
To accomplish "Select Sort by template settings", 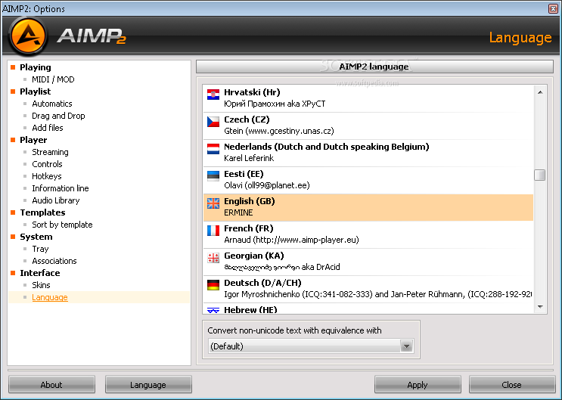I will point(62,225).
